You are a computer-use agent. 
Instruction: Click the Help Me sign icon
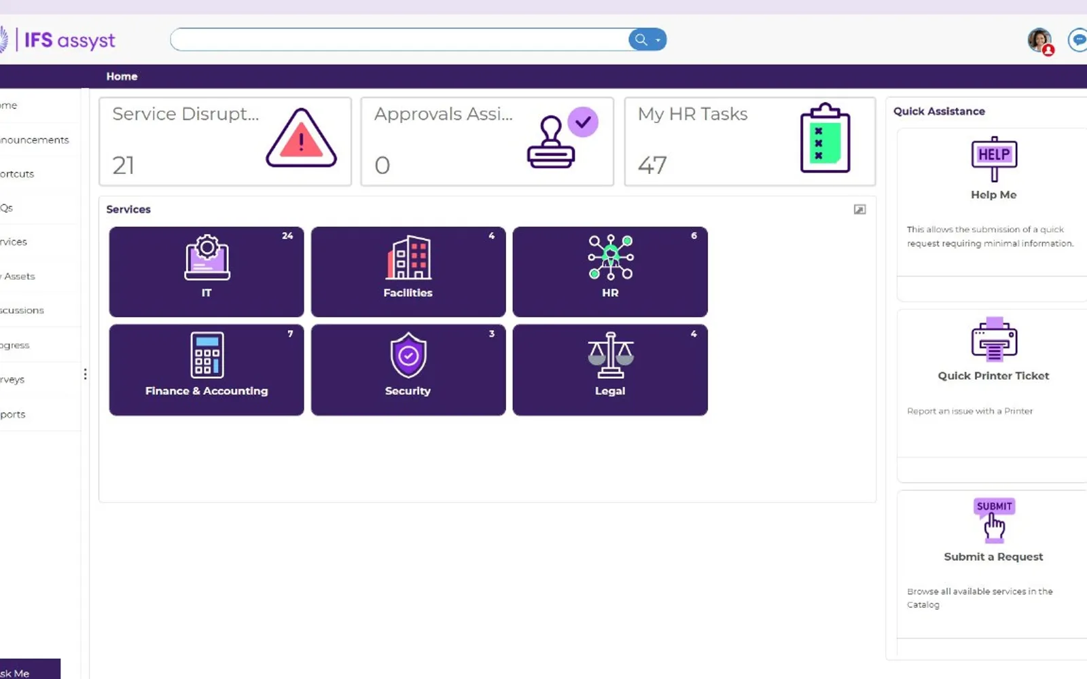pyautogui.click(x=994, y=159)
